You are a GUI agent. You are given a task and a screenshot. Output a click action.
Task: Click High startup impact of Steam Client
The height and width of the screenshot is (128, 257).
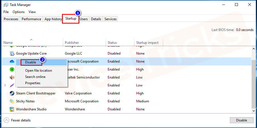pos(140,93)
